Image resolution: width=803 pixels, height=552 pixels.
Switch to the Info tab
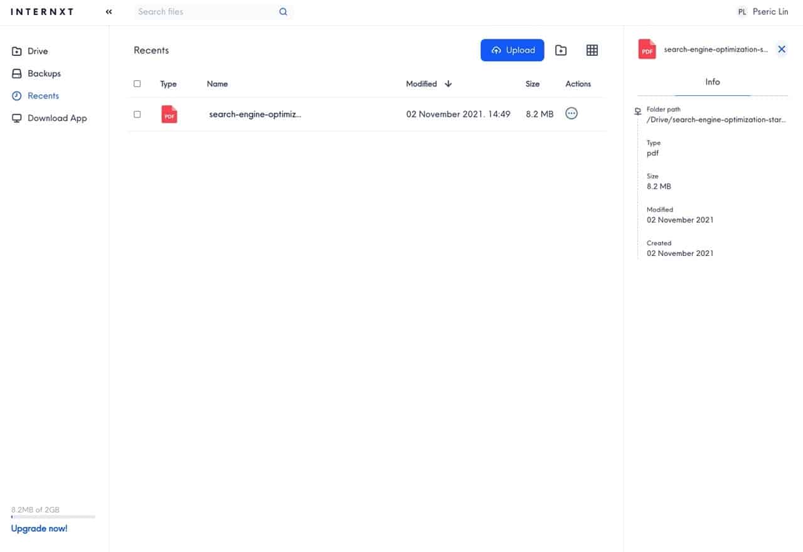(712, 82)
